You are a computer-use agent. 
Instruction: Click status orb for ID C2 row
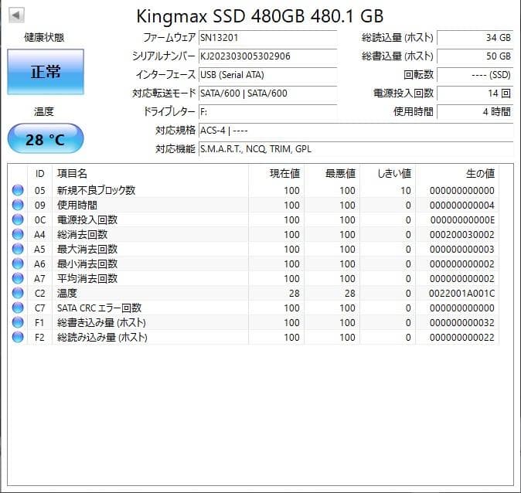18,293
